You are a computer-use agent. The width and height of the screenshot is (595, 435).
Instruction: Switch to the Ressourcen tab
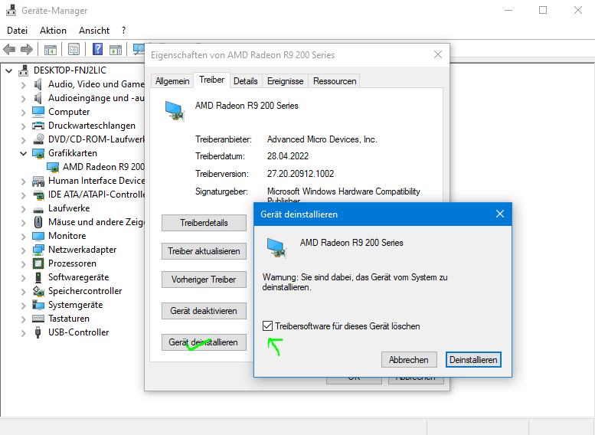tap(335, 81)
